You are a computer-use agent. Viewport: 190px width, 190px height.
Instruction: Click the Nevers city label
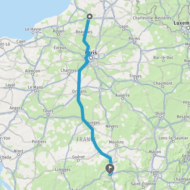coord(112,126)
